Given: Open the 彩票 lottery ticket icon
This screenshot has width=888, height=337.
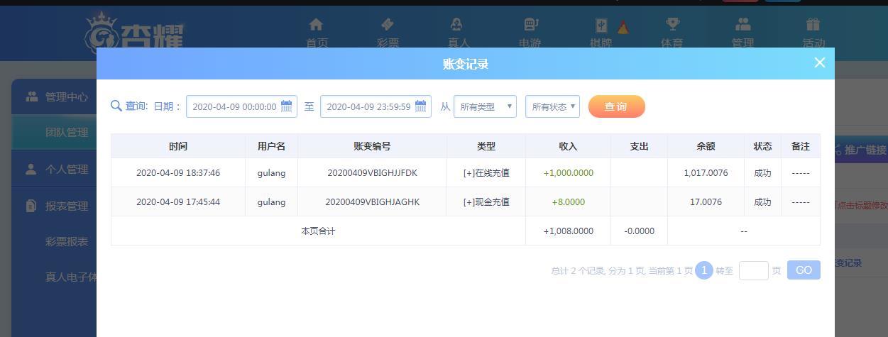Looking at the screenshot, I should [x=388, y=26].
